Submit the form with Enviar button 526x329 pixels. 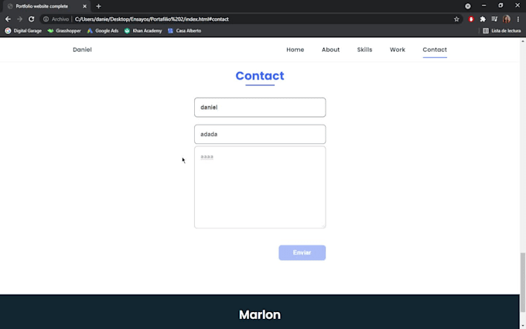(x=302, y=253)
